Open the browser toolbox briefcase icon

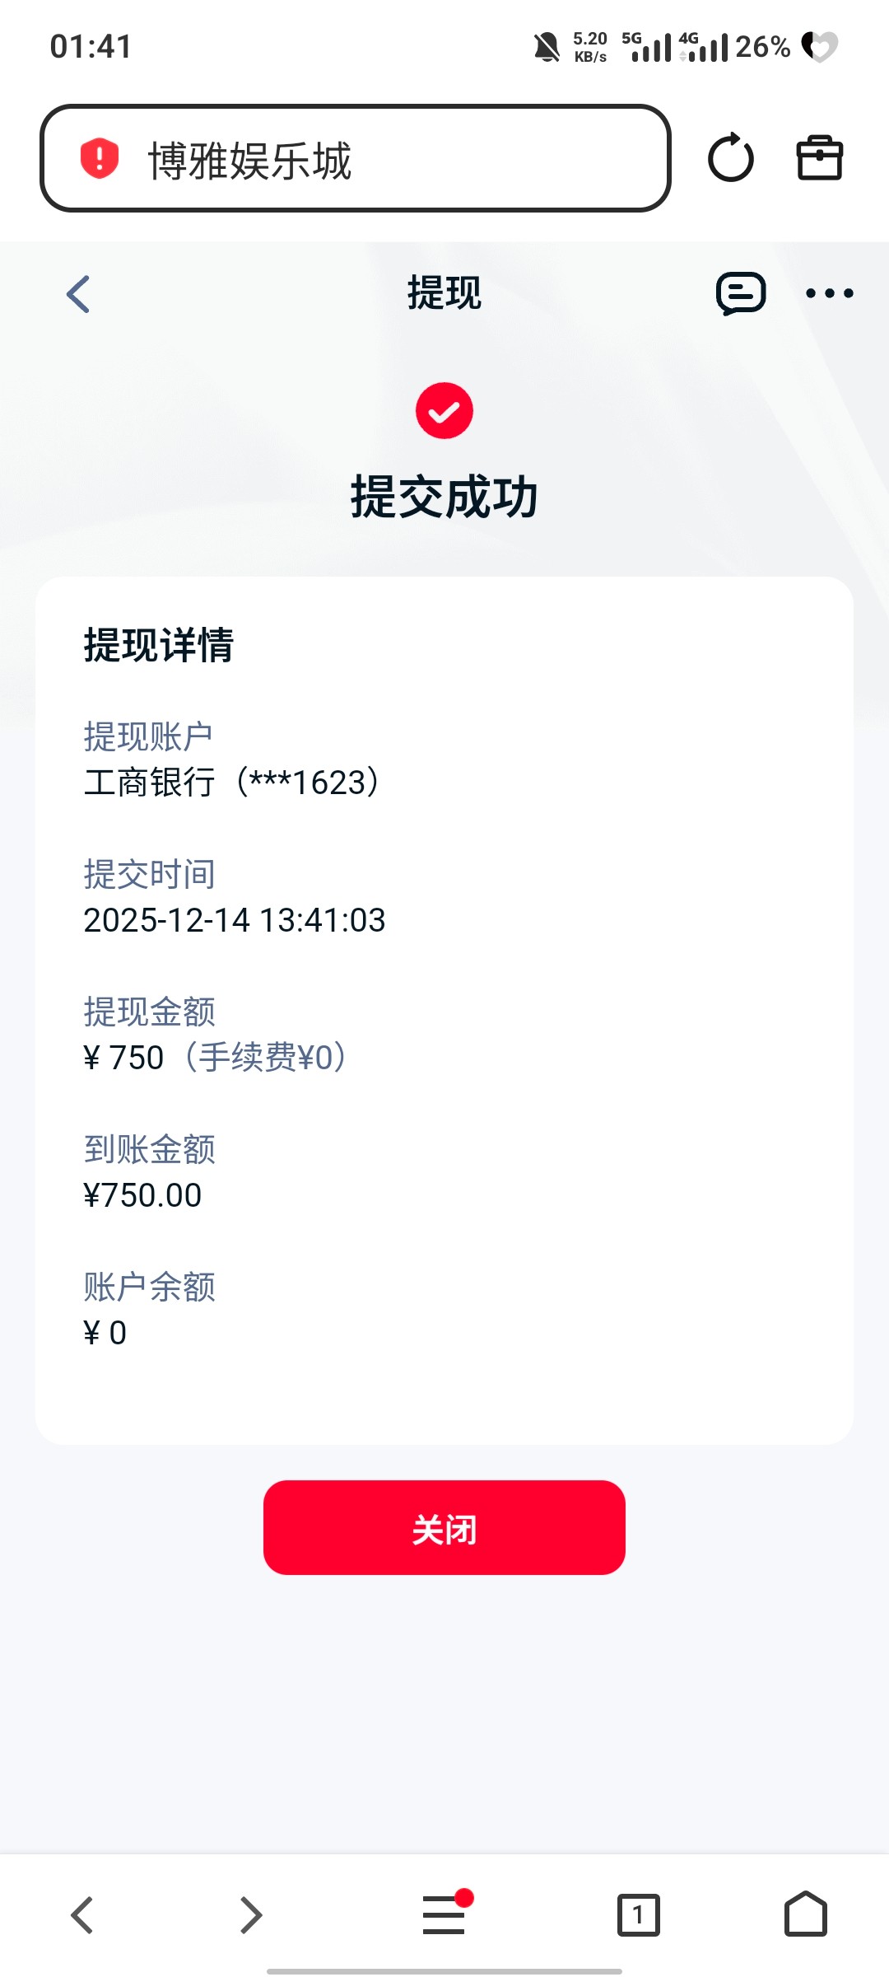coord(819,158)
